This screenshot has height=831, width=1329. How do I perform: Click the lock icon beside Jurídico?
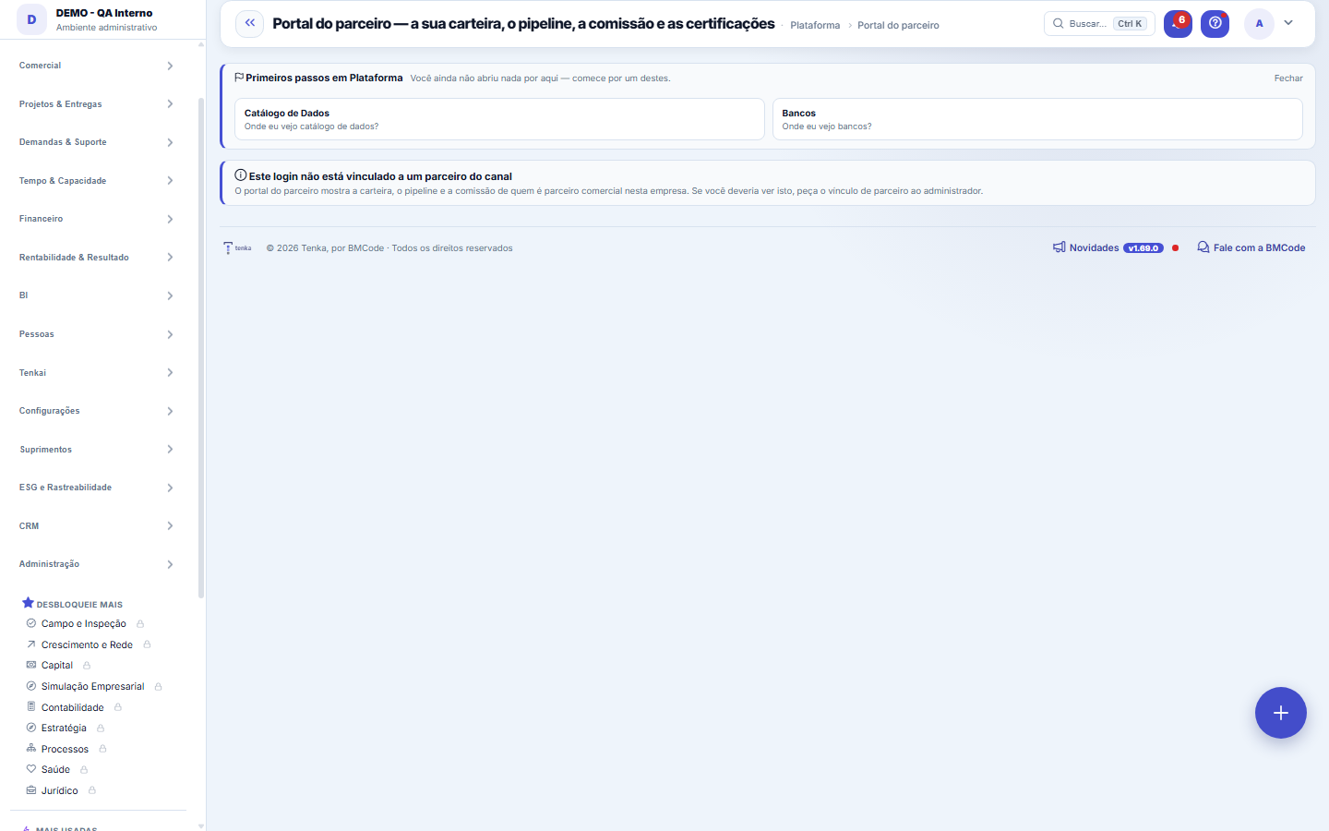click(92, 790)
